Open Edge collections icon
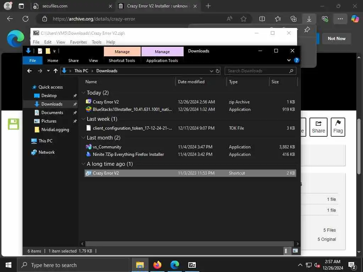The width and height of the screenshot is (363, 272). [x=293, y=19]
